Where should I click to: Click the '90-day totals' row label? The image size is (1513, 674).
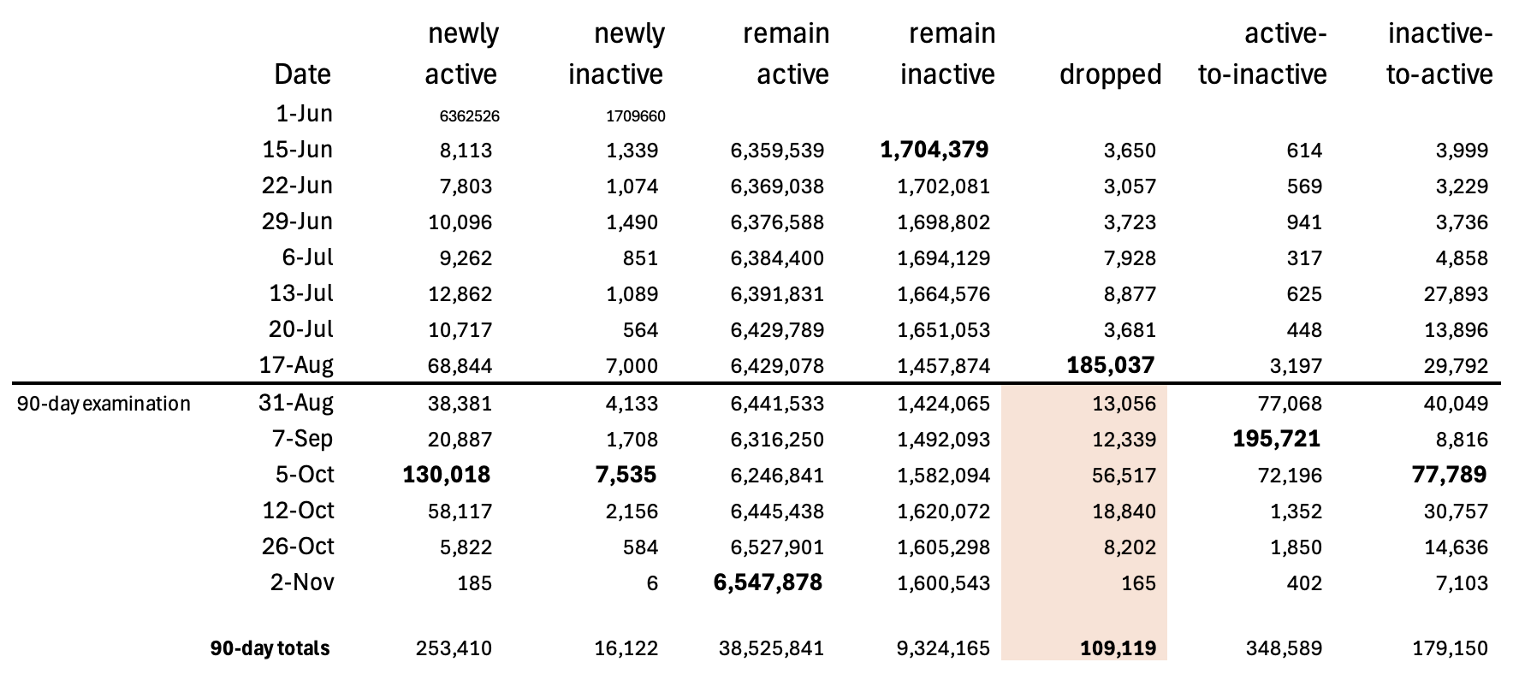270,648
